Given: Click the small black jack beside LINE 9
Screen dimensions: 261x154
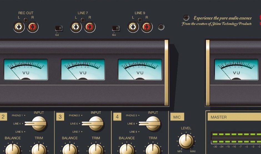Looking at the screenshot, I should 161,27.
